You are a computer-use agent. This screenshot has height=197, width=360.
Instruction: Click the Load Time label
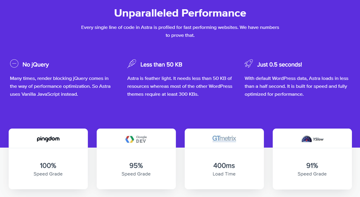[224, 174]
